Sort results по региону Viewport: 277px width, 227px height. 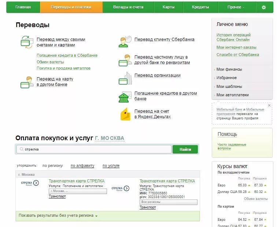pos(53,166)
